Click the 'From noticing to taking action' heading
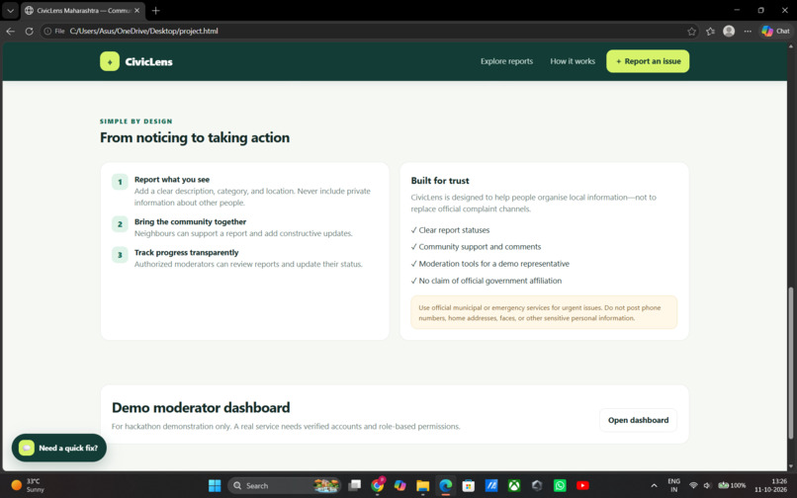Image resolution: width=797 pixels, height=498 pixels. 195,137
